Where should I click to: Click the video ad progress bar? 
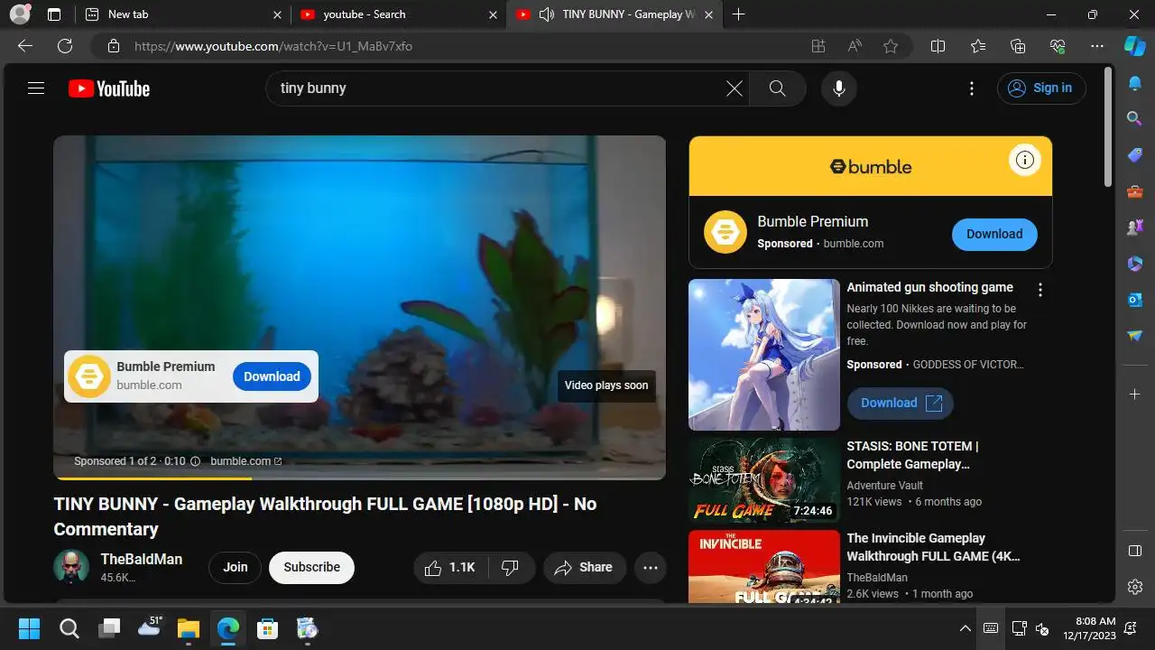pos(359,478)
